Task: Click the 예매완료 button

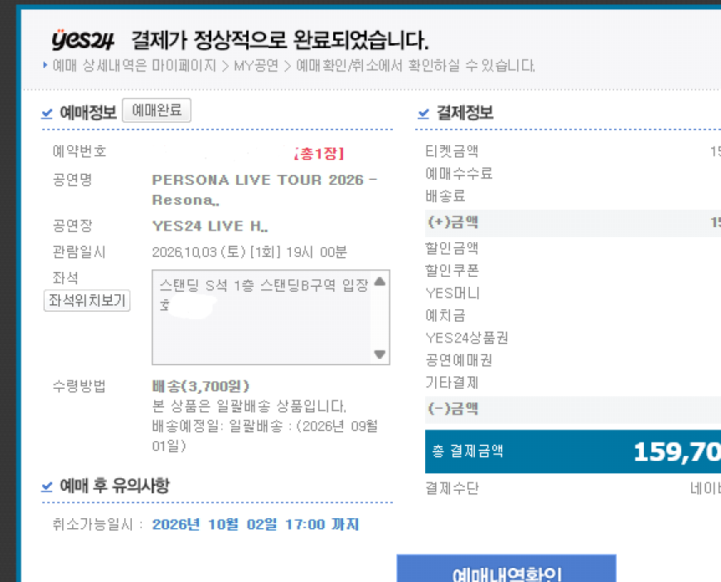Action: tap(157, 110)
